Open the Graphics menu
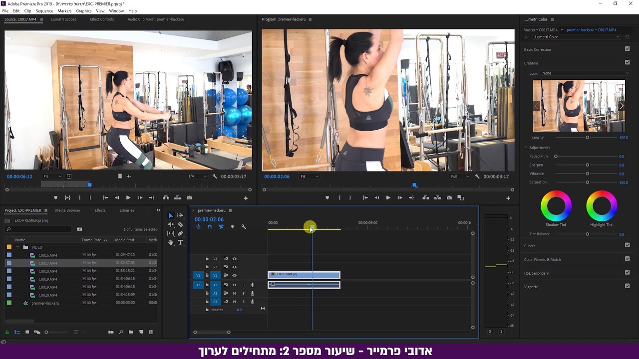Viewport: 639px width, 359px height. (x=84, y=11)
